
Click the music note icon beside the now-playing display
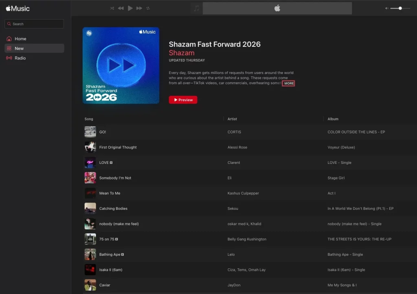(x=196, y=8)
